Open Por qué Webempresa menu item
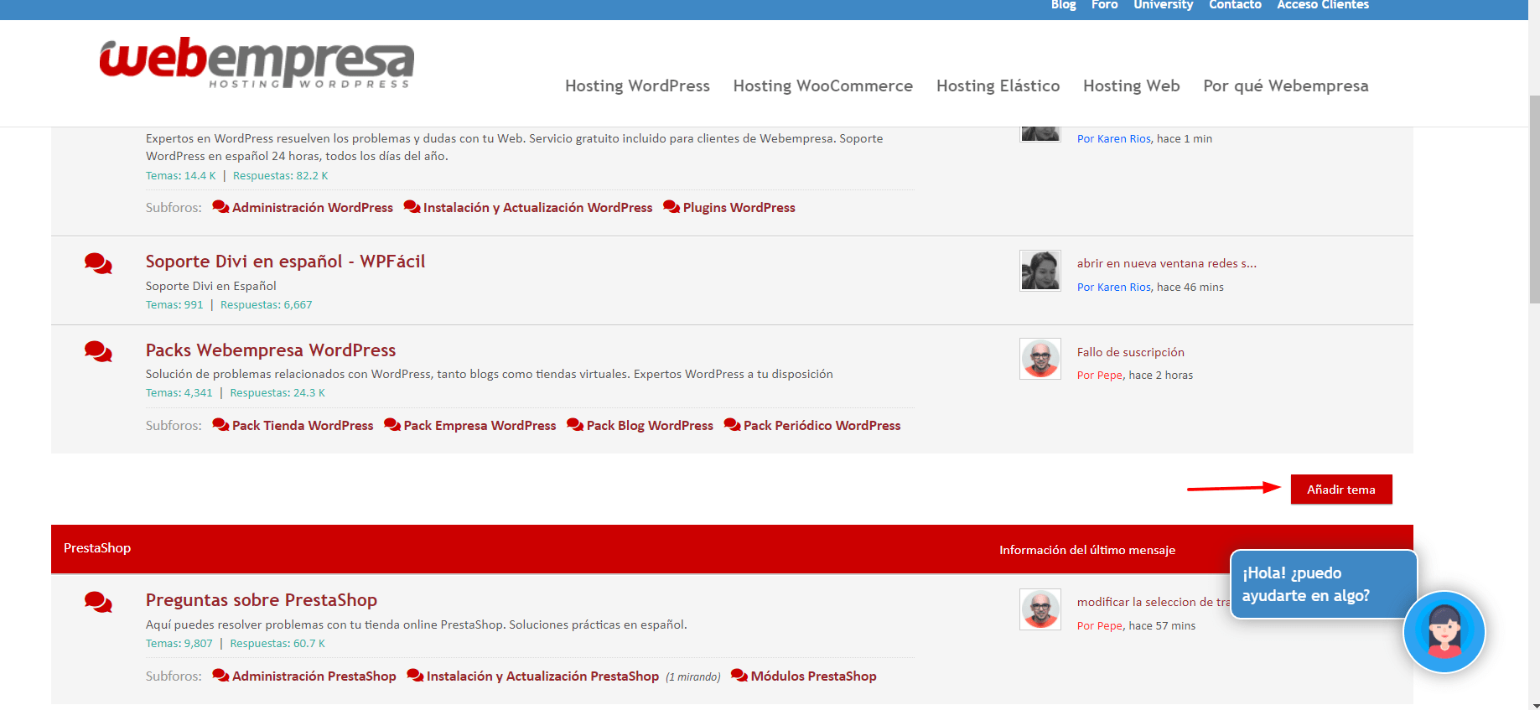The height and width of the screenshot is (710, 1540). tap(1285, 86)
